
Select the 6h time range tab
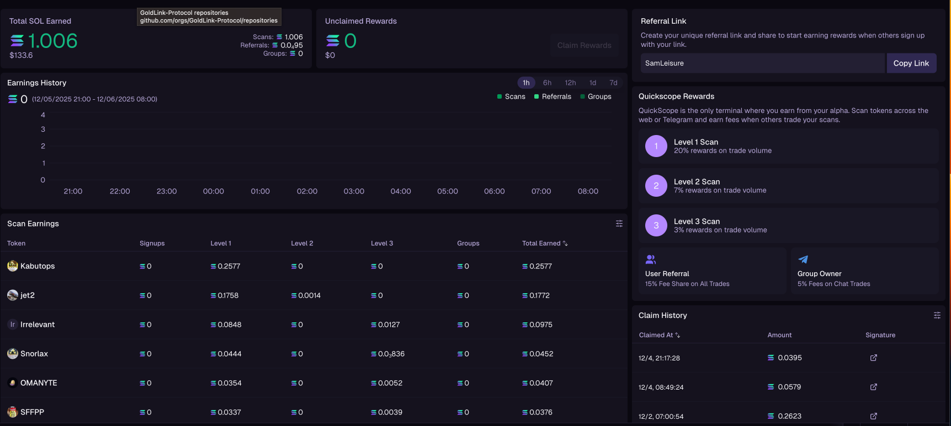pos(547,83)
